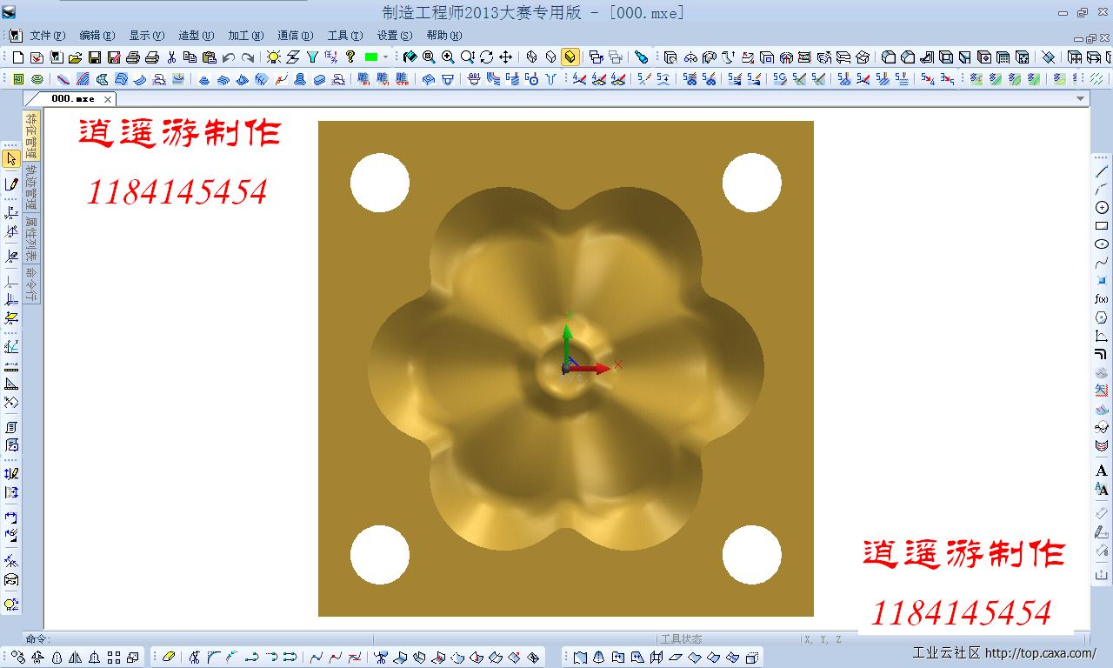Viewport: 1113px width, 668px height.
Task: Open the 工具 menu
Action: pos(344,36)
